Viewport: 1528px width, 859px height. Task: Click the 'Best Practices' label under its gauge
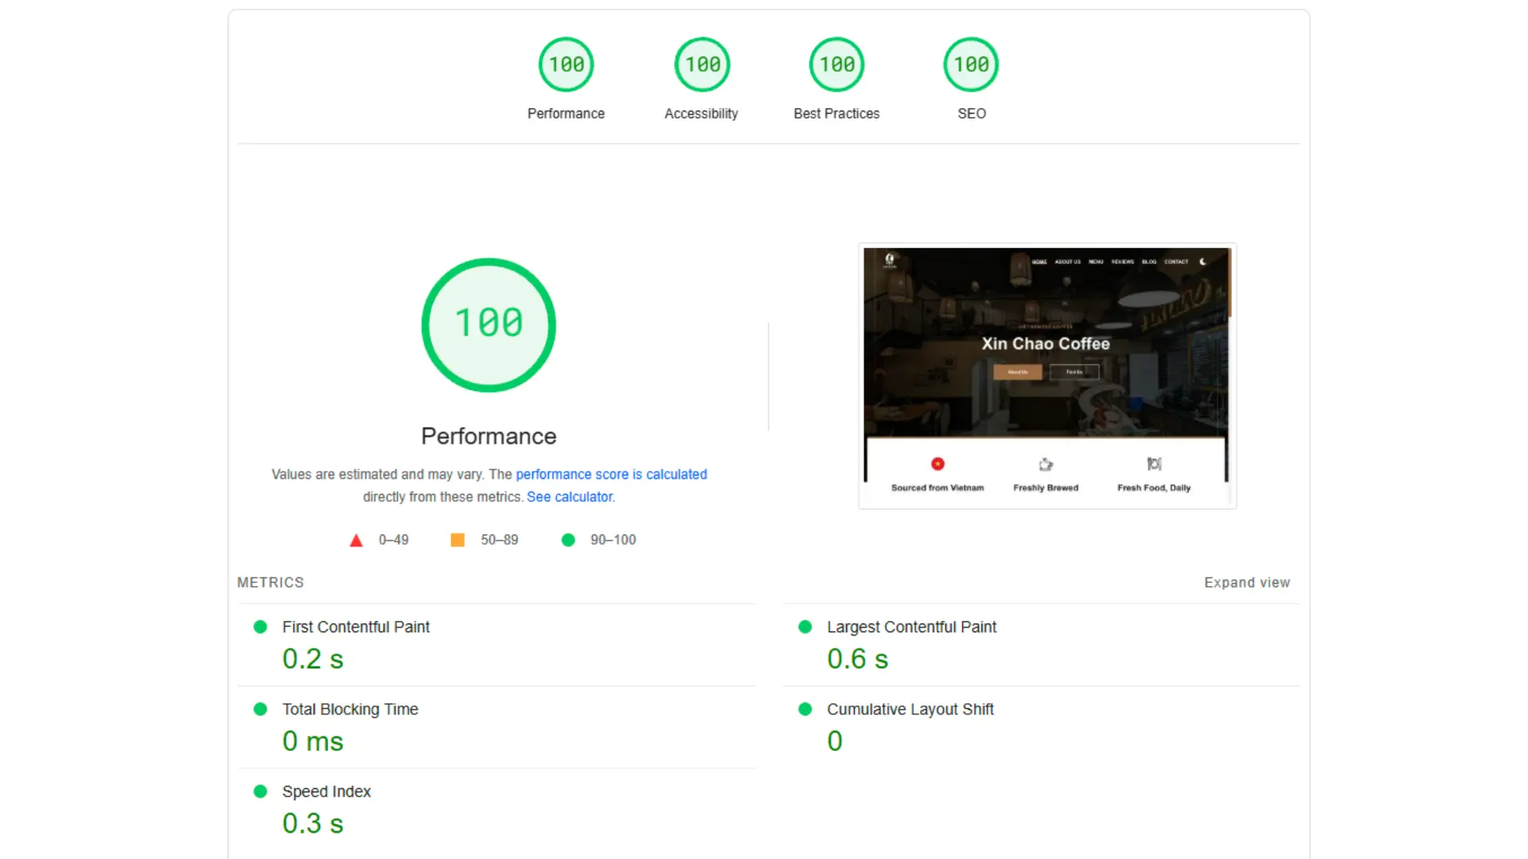coord(836,114)
